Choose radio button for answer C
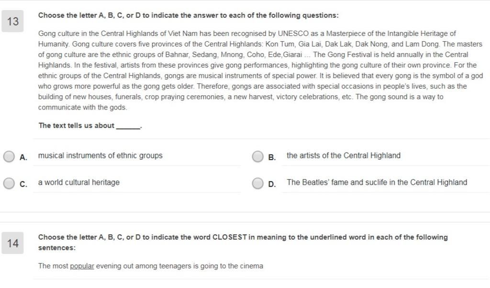Viewport: 490px width, 288px height. [x=9, y=183]
